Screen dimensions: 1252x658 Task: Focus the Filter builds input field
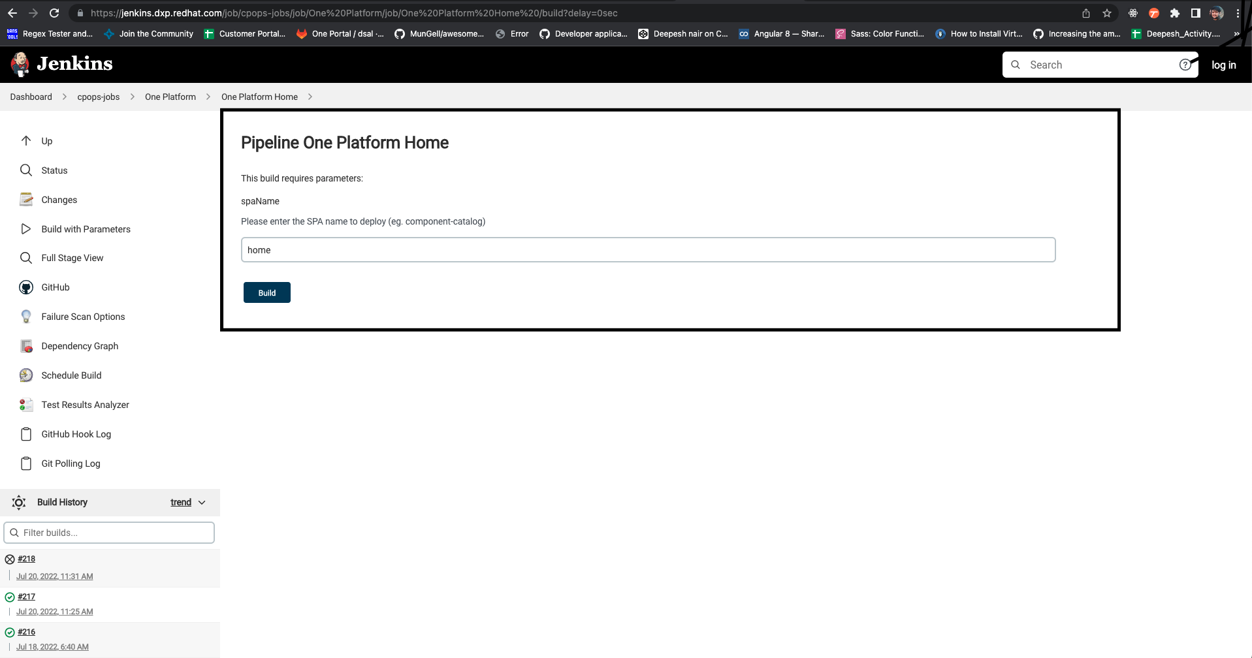click(x=109, y=533)
